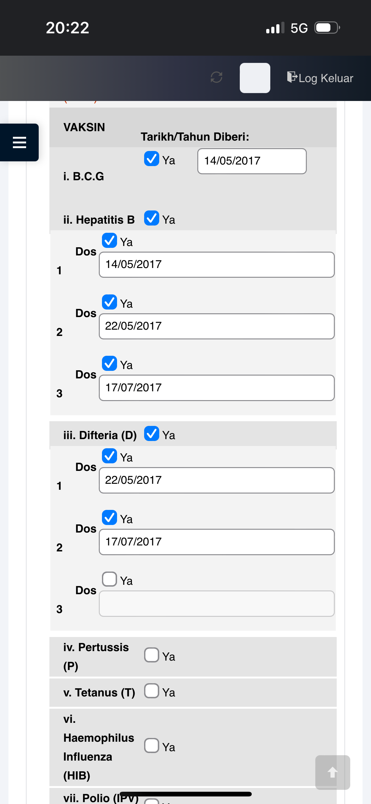The image size is (371, 804).
Task: Check Difteria Dos 3 Ya checkbox
Action: point(110,579)
